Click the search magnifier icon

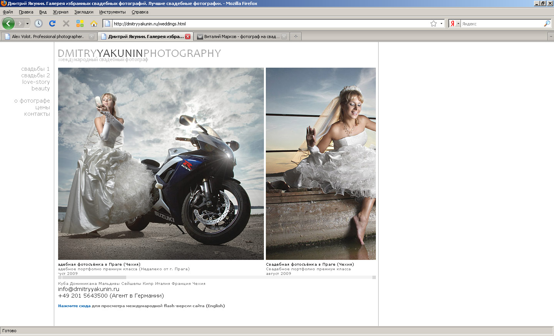click(547, 23)
